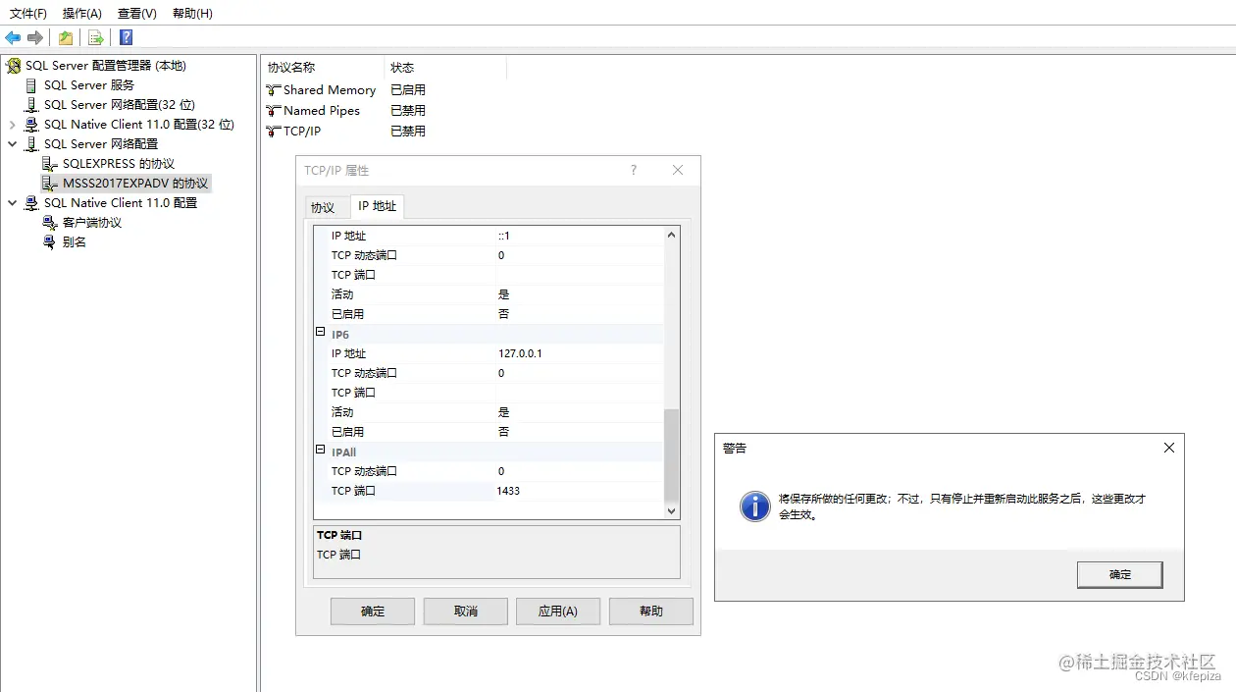Open the 操作(A) menu

pos(81,13)
